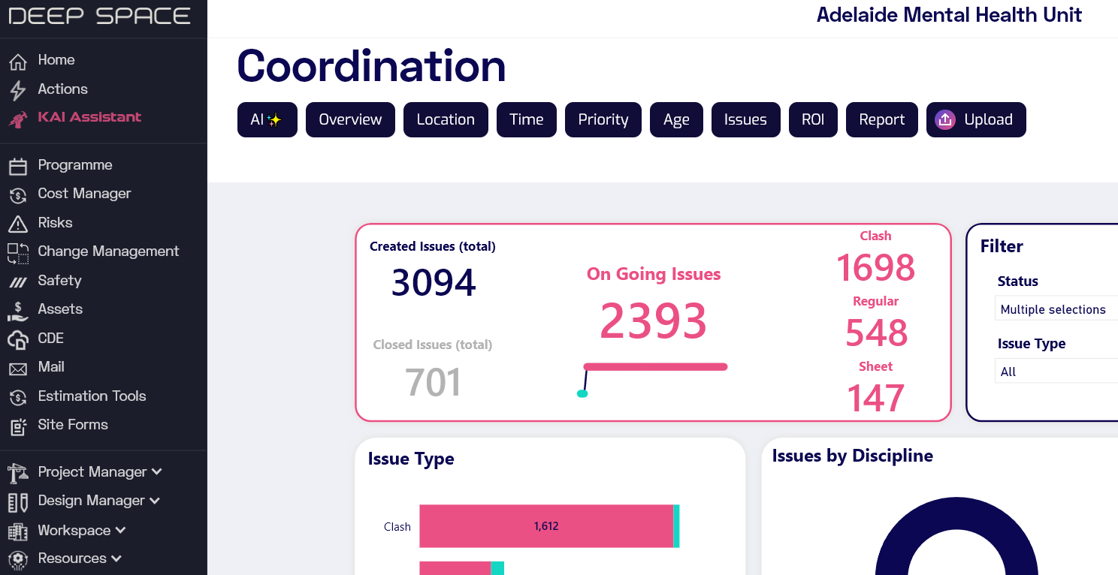Click the Upload button label
The image size is (1118, 575).
(x=989, y=119)
